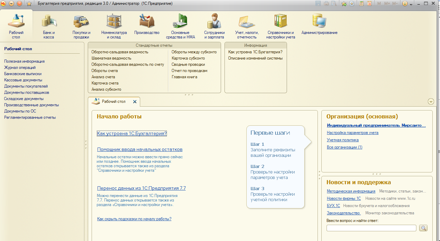Expand the round arrow button right of tab bar
Image resolution: width=440 pixels, height=241 pixels.
point(431,101)
